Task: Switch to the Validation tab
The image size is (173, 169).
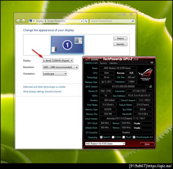Action: click(113, 63)
